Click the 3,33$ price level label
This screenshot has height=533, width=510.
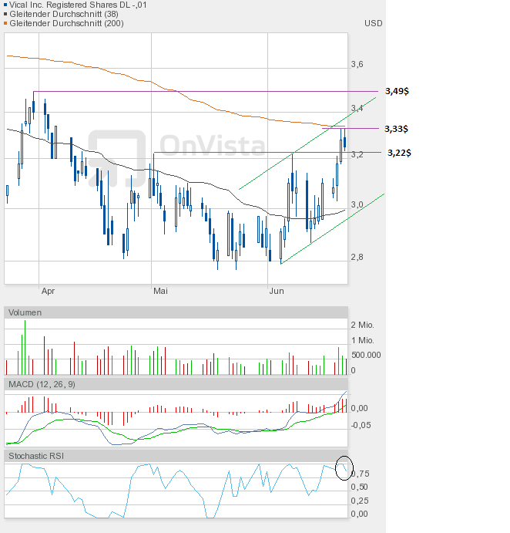click(398, 129)
